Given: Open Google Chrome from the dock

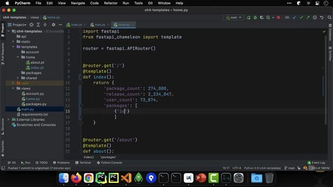Looking at the screenshot, I should (x=88, y=178).
